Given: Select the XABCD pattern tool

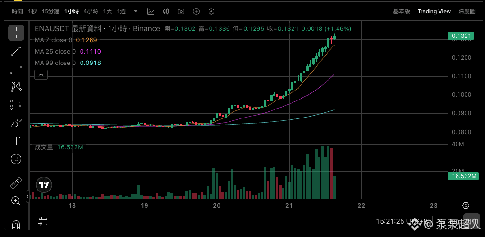Looking at the screenshot, I should pos(16,87).
